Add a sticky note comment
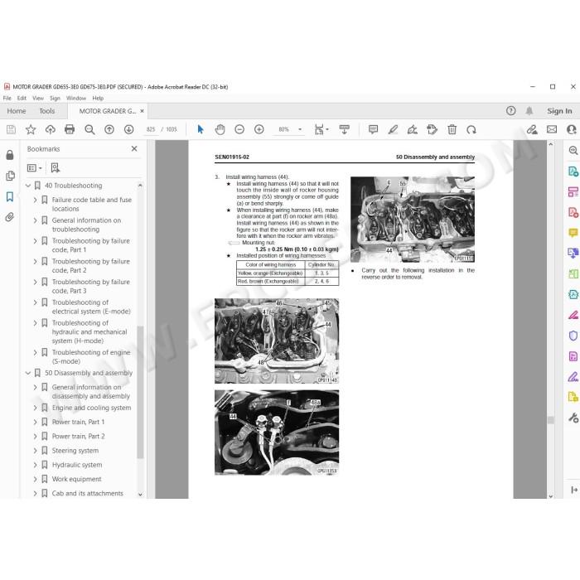The image size is (580, 580). pos(373,129)
